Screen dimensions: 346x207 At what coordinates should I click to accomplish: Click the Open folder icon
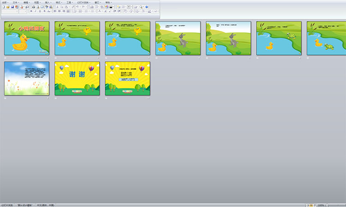[7, 7]
